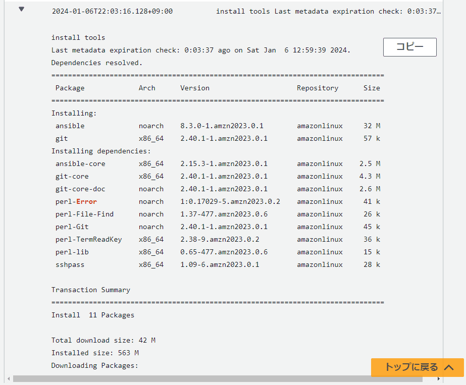Click the 'Last metadata expiration check' line
The width and height of the screenshot is (466, 385).
click(x=201, y=50)
